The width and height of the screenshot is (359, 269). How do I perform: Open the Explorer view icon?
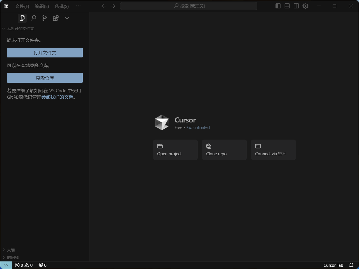[22, 18]
